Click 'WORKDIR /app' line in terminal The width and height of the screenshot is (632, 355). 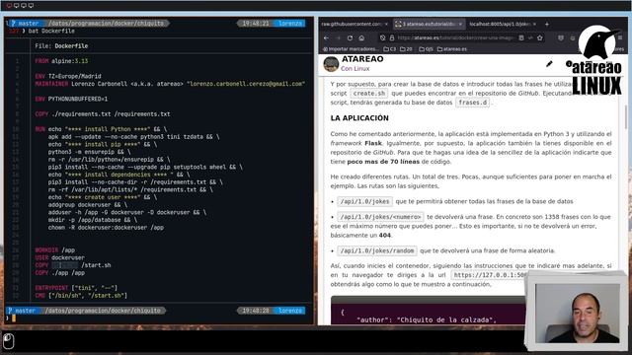(55, 249)
